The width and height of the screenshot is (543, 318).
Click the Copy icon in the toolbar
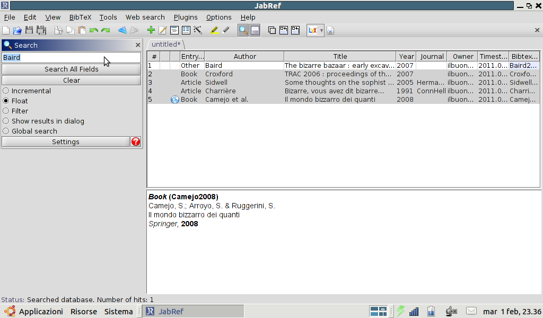[x=71, y=30]
